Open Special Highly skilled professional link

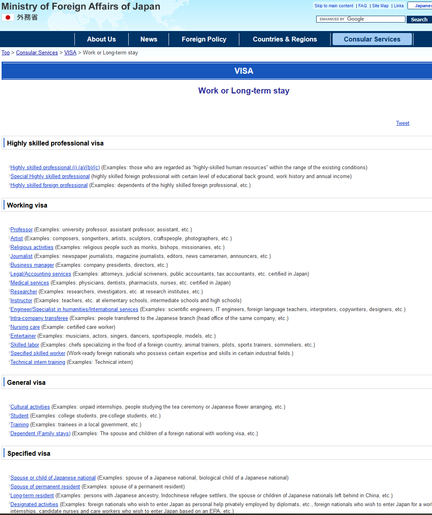[x=50, y=177]
